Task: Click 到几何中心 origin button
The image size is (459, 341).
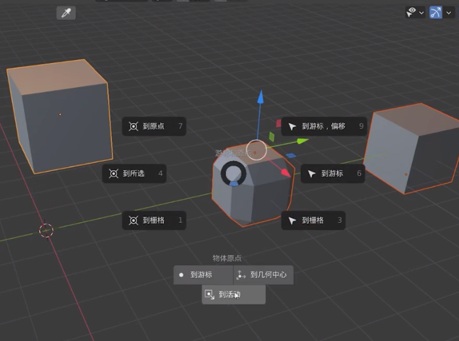Action: point(263,275)
